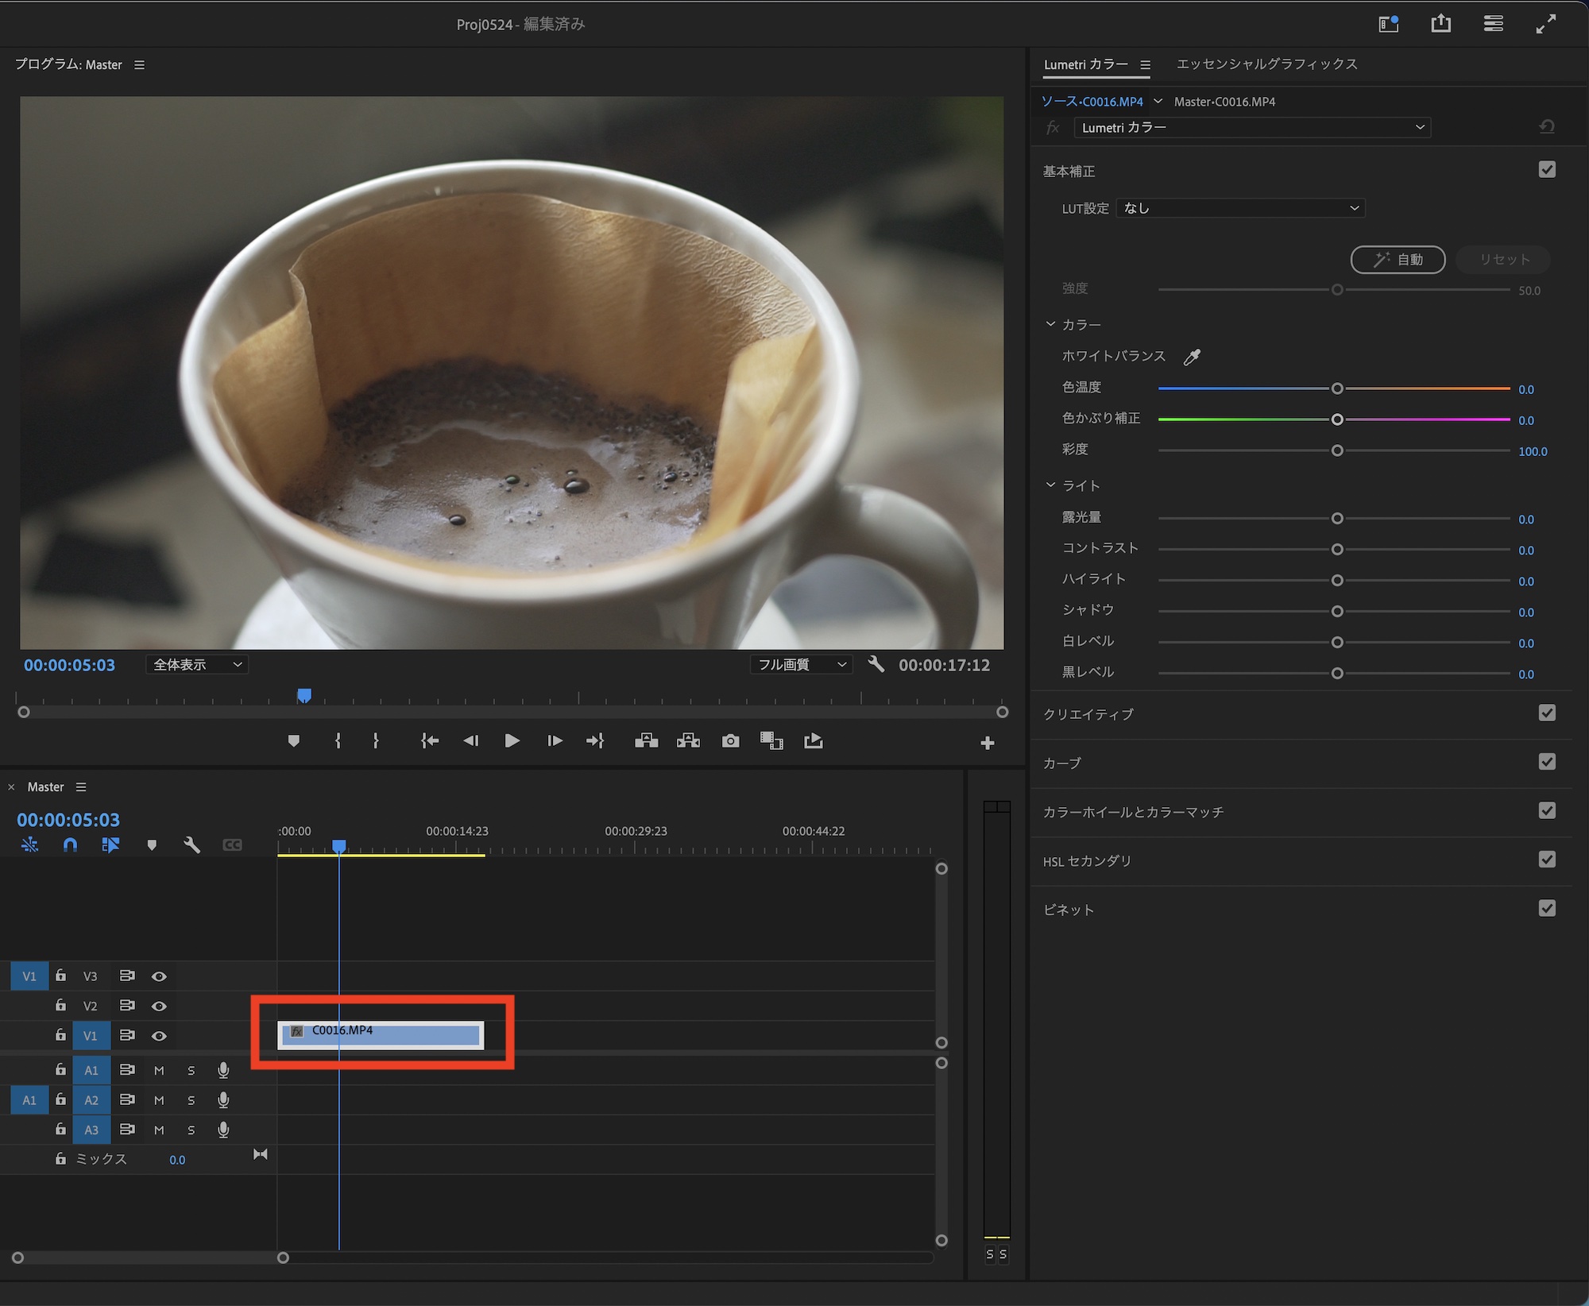
Task: Uncheck the ビネット effect checkbox
Action: coord(1546,908)
